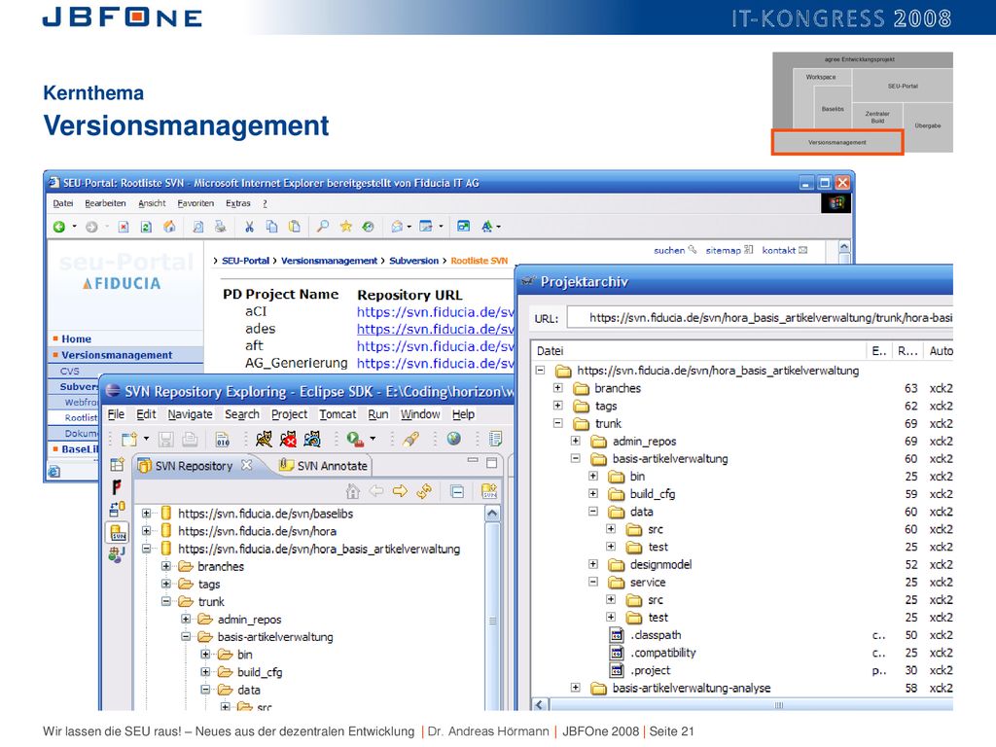Select the .classpath file in Projektarchiv
996x747 pixels.
tap(656, 634)
